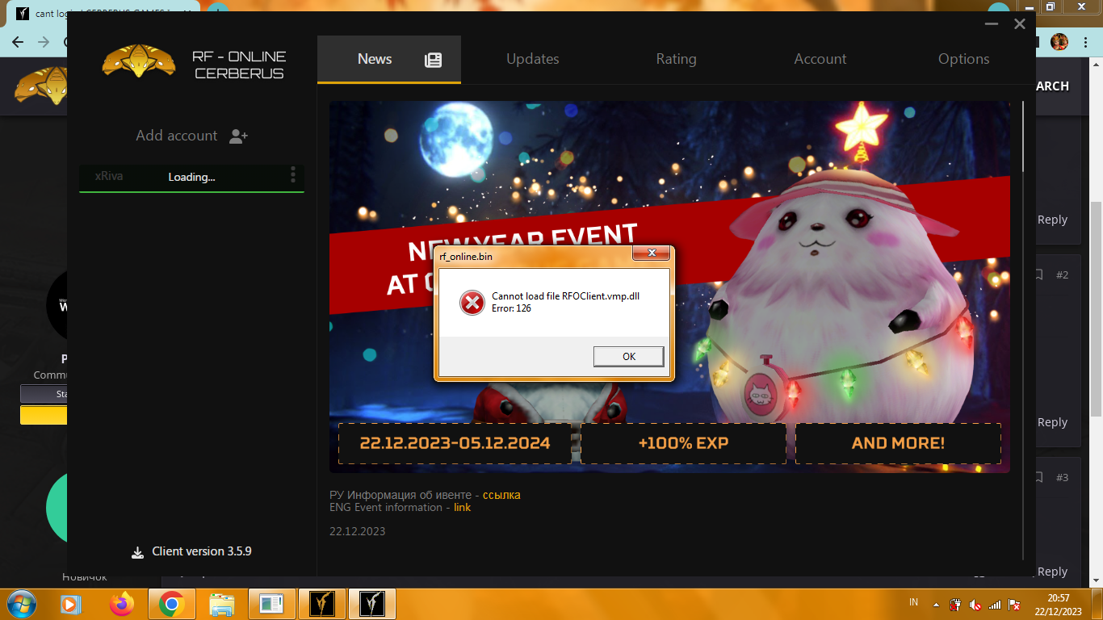Click the 'Error: 126' text
The width and height of the screenshot is (1103, 620).
(x=511, y=308)
